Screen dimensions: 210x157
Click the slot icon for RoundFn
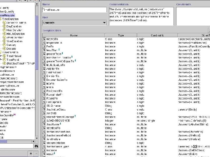[x=44, y=98]
